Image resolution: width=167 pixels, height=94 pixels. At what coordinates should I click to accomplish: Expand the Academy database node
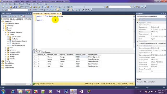(x=3, y=26)
